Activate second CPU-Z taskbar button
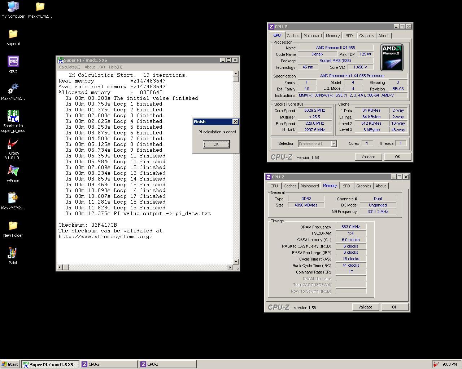The height and width of the screenshot is (369, 462). coord(168,364)
